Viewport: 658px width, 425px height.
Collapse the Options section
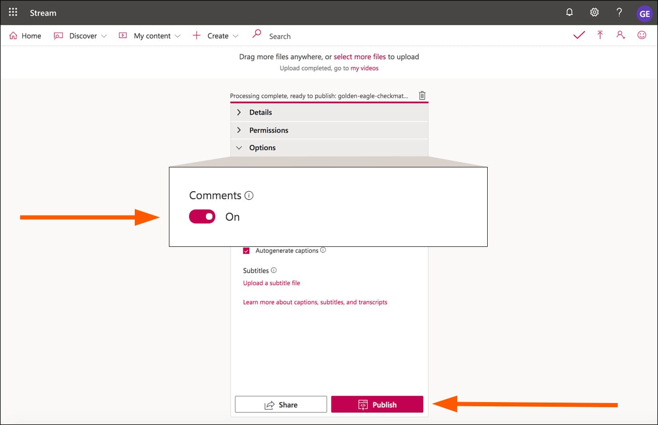click(x=262, y=148)
